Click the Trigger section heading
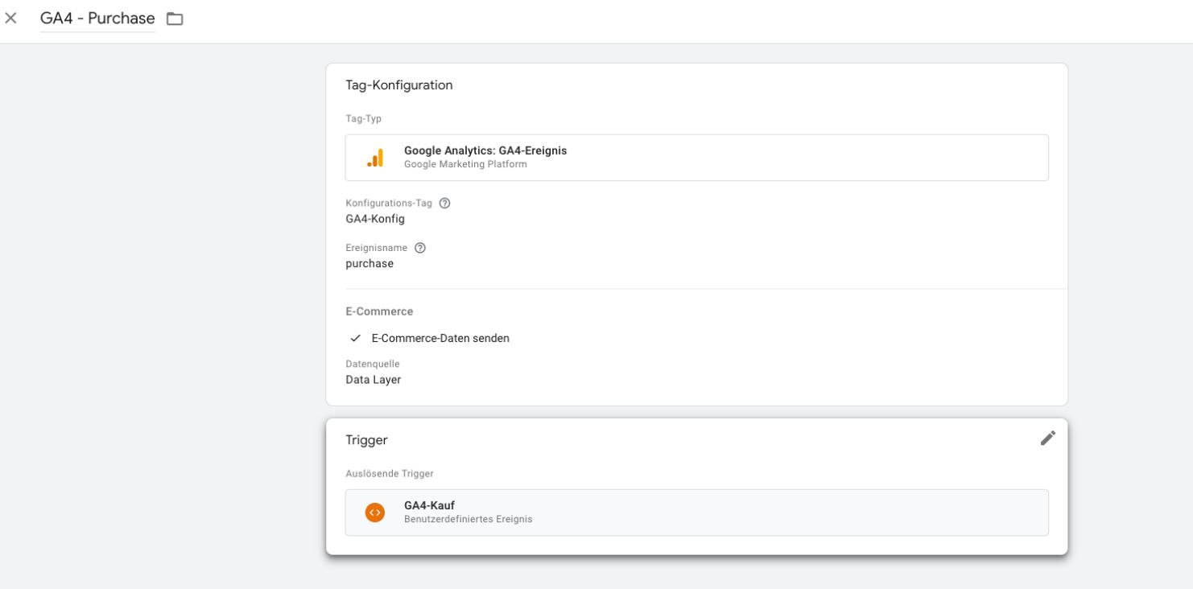The height and width of the screenshot is (589, 1193). click(366, 440)
